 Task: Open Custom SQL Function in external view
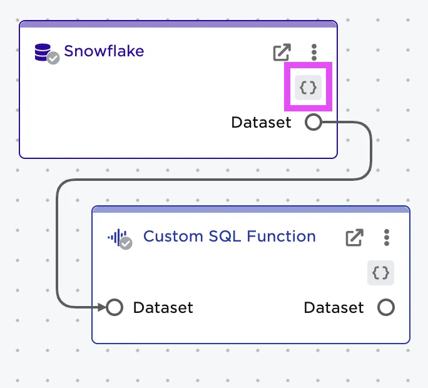pos(355,237)
